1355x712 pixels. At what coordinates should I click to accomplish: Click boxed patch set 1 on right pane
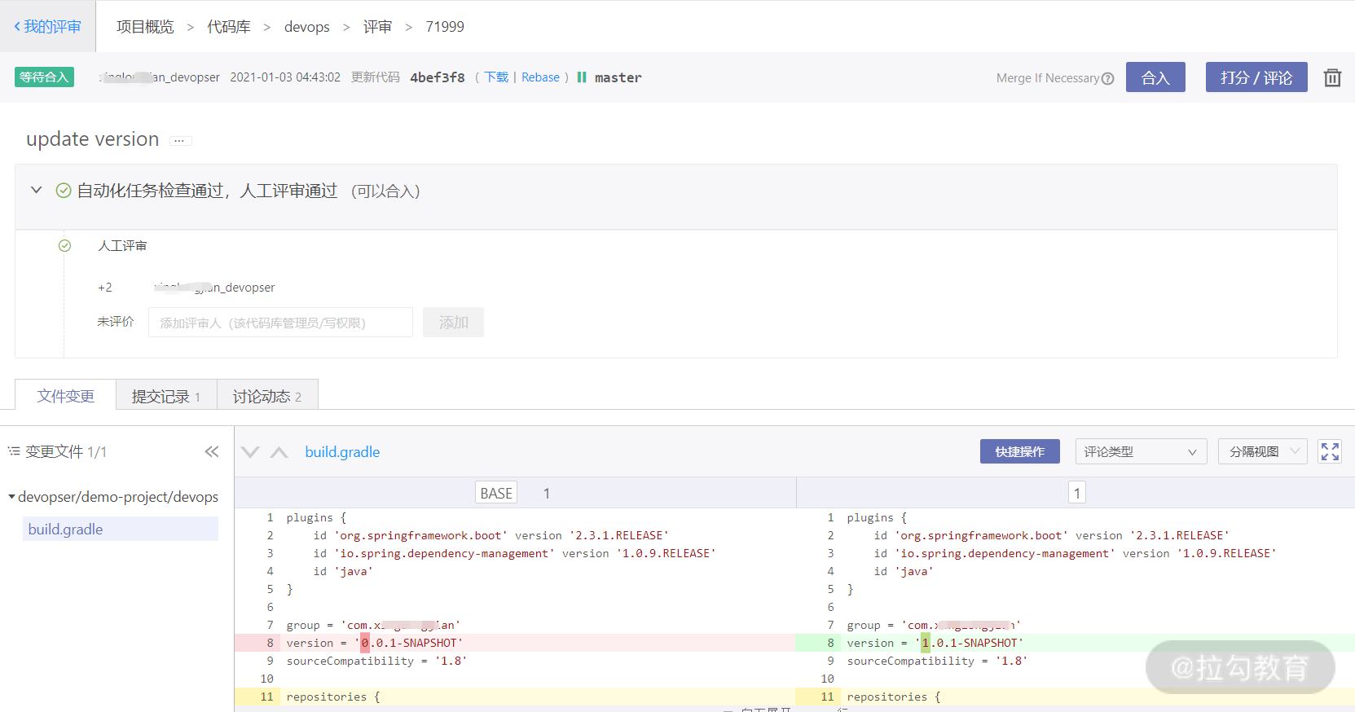pyautogui.click(x=1077, y=493)
